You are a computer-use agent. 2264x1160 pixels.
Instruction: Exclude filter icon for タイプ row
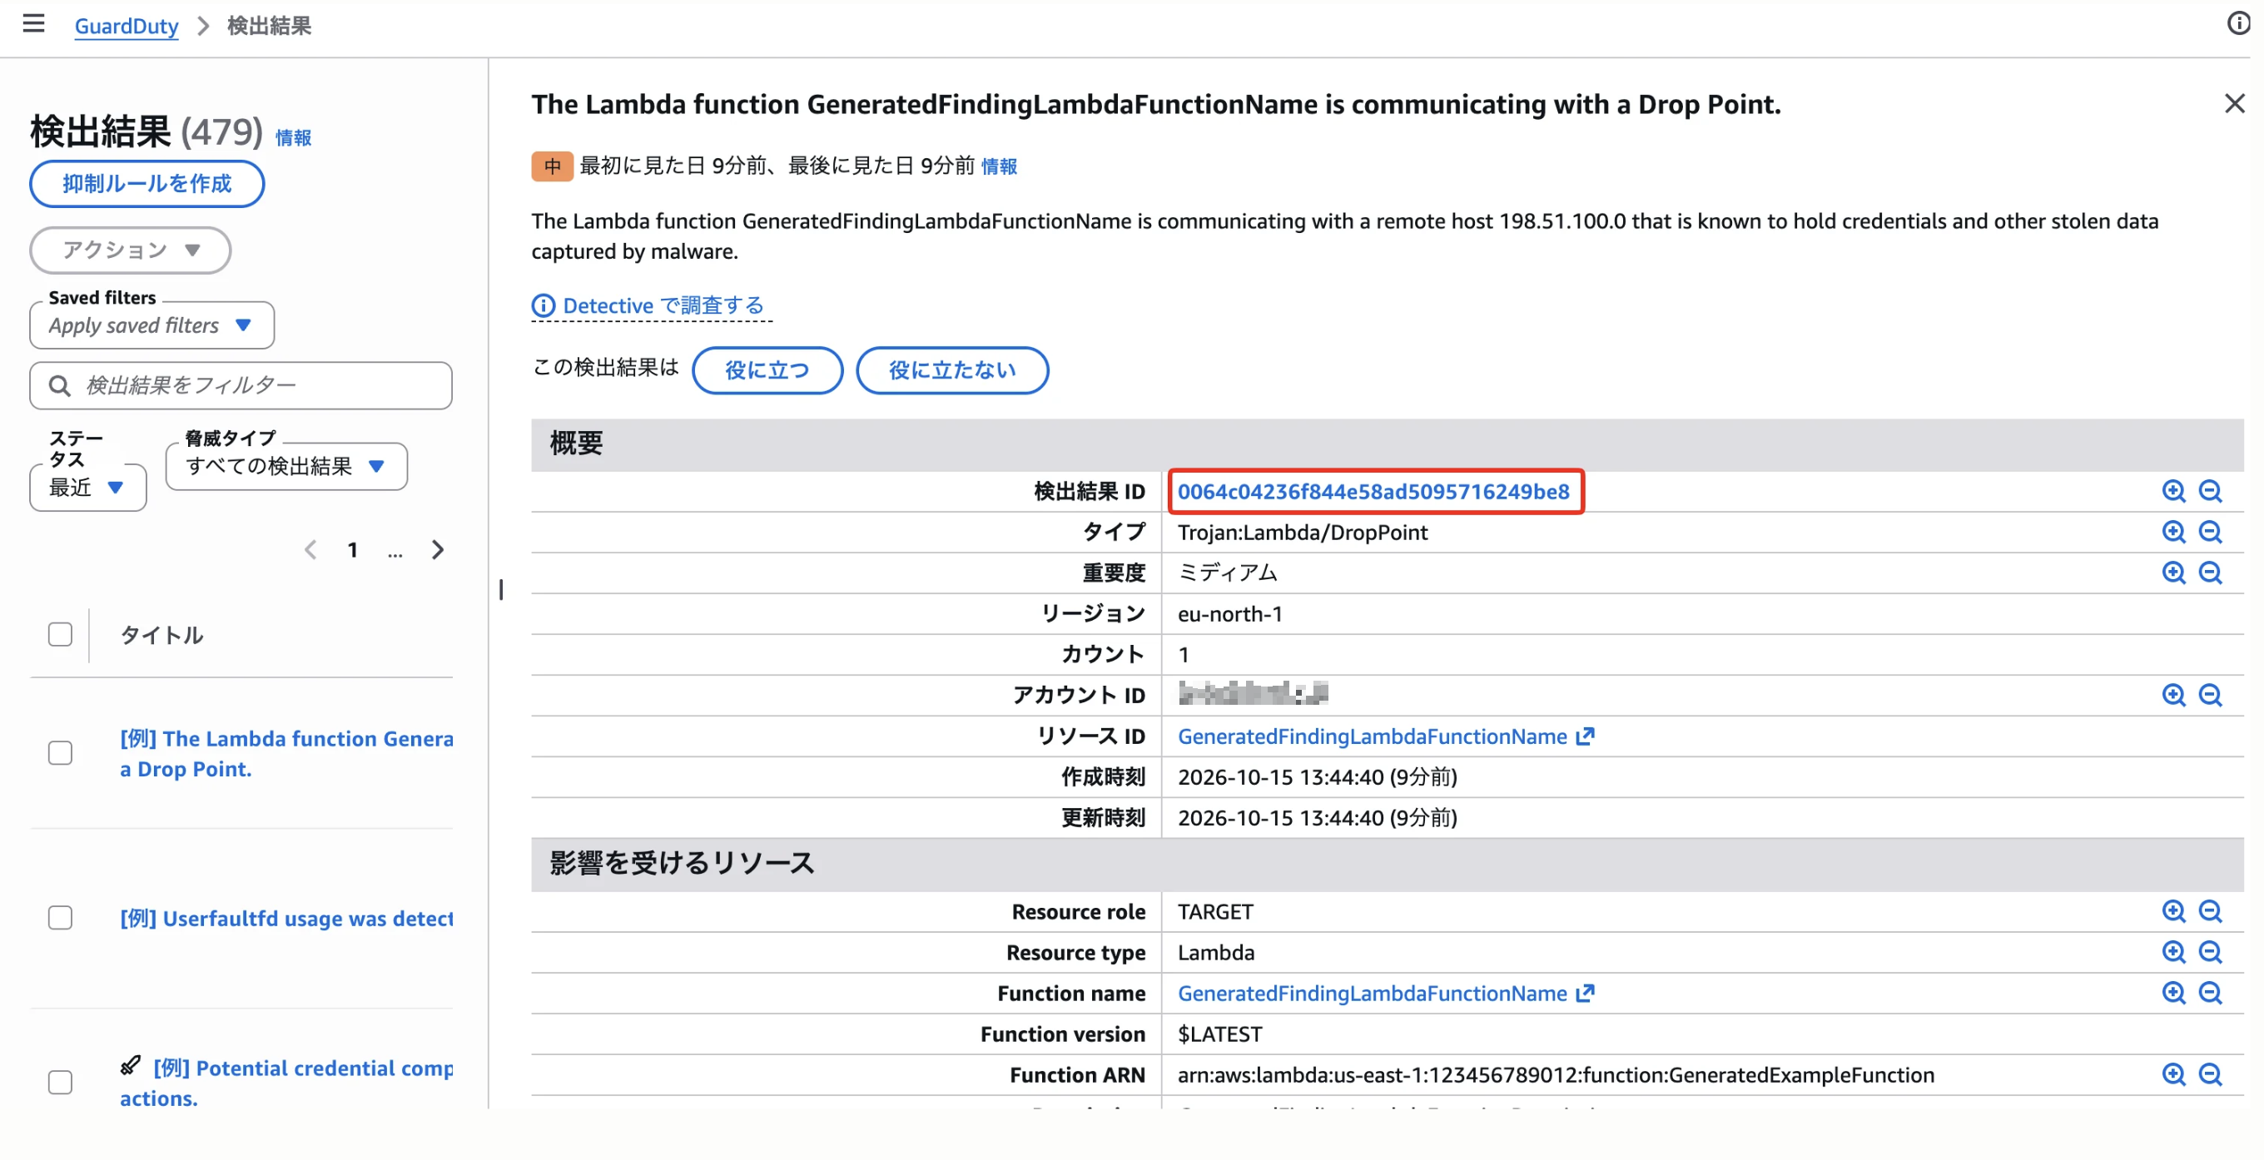point(2211,532)
